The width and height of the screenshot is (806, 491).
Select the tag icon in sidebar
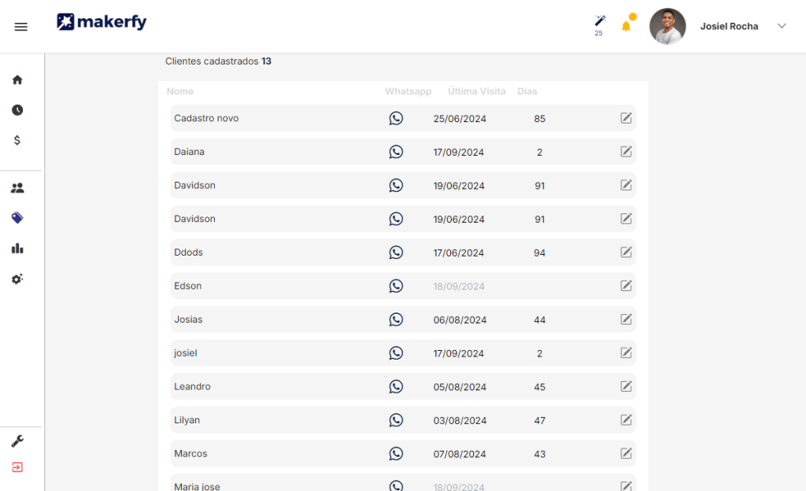(x=17, y=218)
